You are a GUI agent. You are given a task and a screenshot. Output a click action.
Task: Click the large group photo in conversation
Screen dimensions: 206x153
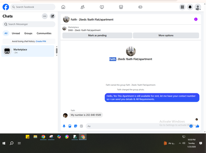131,51
